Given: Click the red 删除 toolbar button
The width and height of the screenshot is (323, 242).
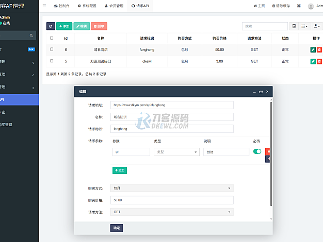Looking at the screenshot, I should point(99,26).
